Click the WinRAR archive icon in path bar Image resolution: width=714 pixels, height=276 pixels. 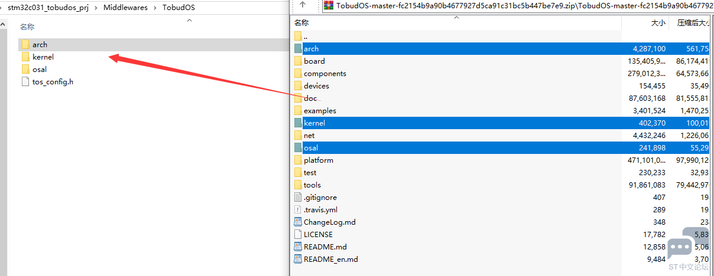(329, 5)
